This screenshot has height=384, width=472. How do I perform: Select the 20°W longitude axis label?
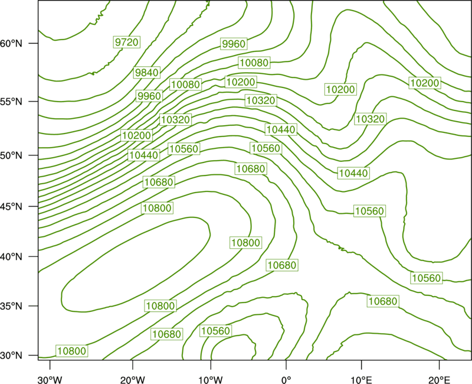pyautogui.click(x=133, y=380)
